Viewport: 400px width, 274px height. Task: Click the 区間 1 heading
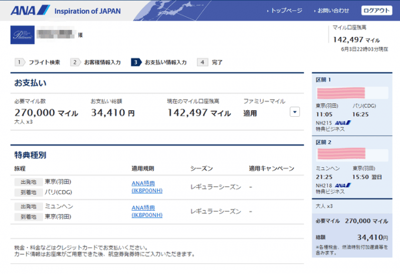tap(323, 80)
